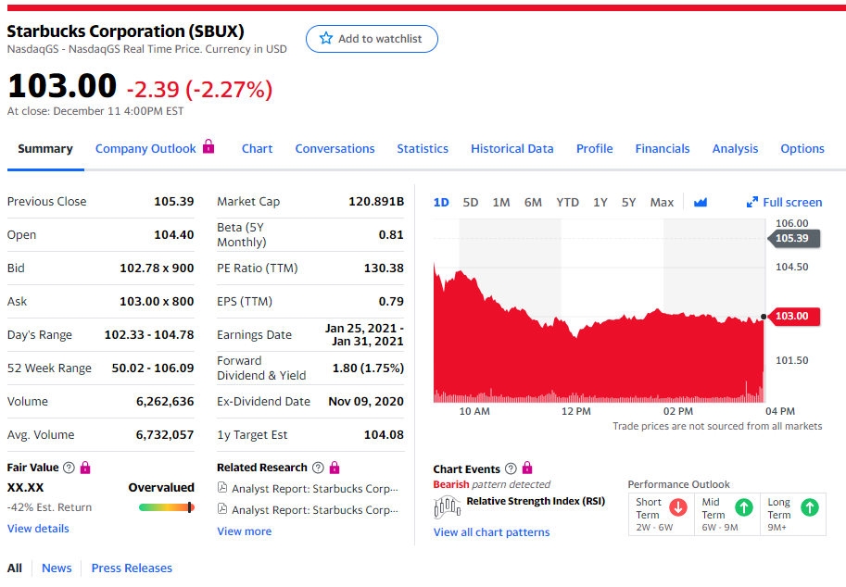Switch to the Profile tab
This screenshot has height=587, width=846.
point(594,149)
